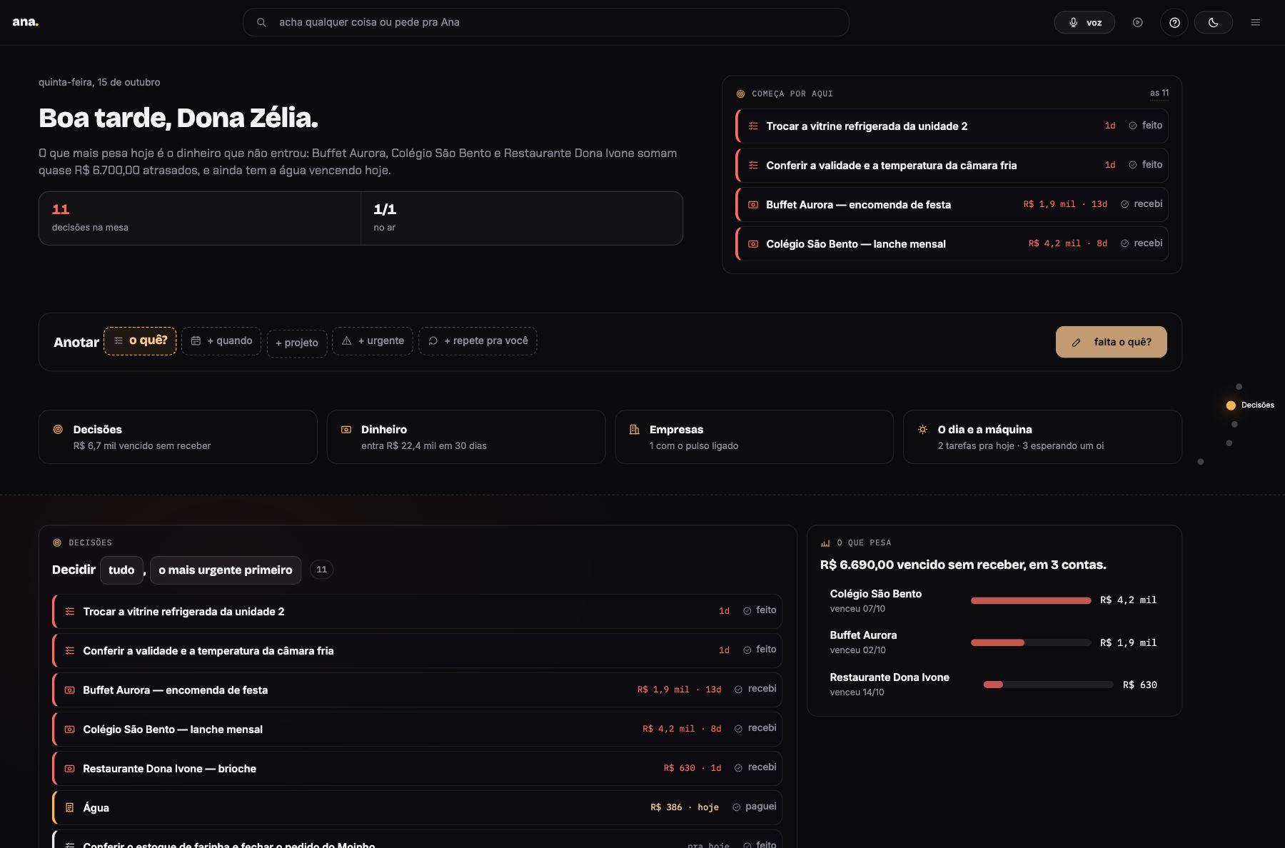Click the building icon of Empresas card
This screenshot has height=848, width=1285.
[634, 430]
